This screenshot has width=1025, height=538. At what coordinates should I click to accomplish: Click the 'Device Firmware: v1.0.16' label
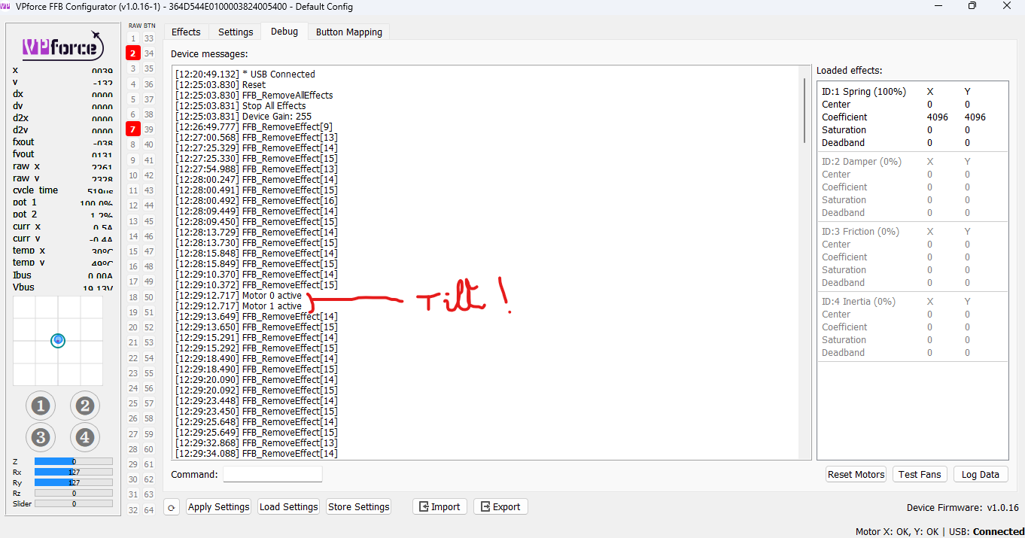point(963,507)
